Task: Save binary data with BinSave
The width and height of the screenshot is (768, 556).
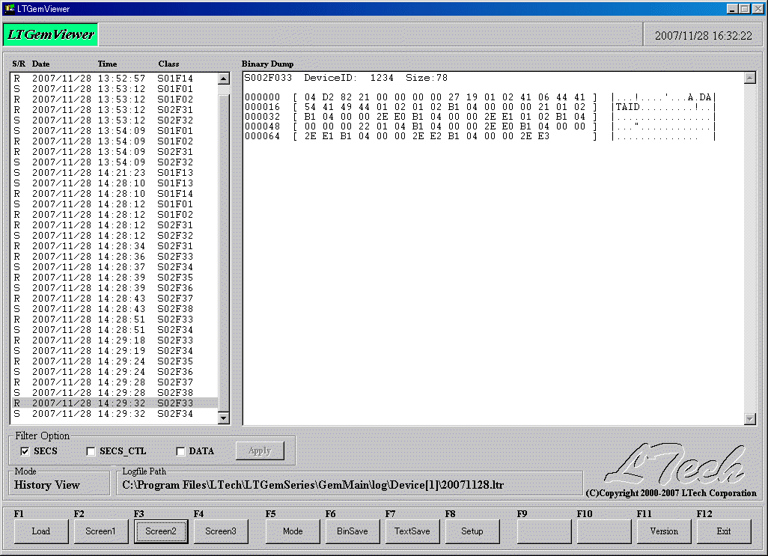Action: (352, 531)
